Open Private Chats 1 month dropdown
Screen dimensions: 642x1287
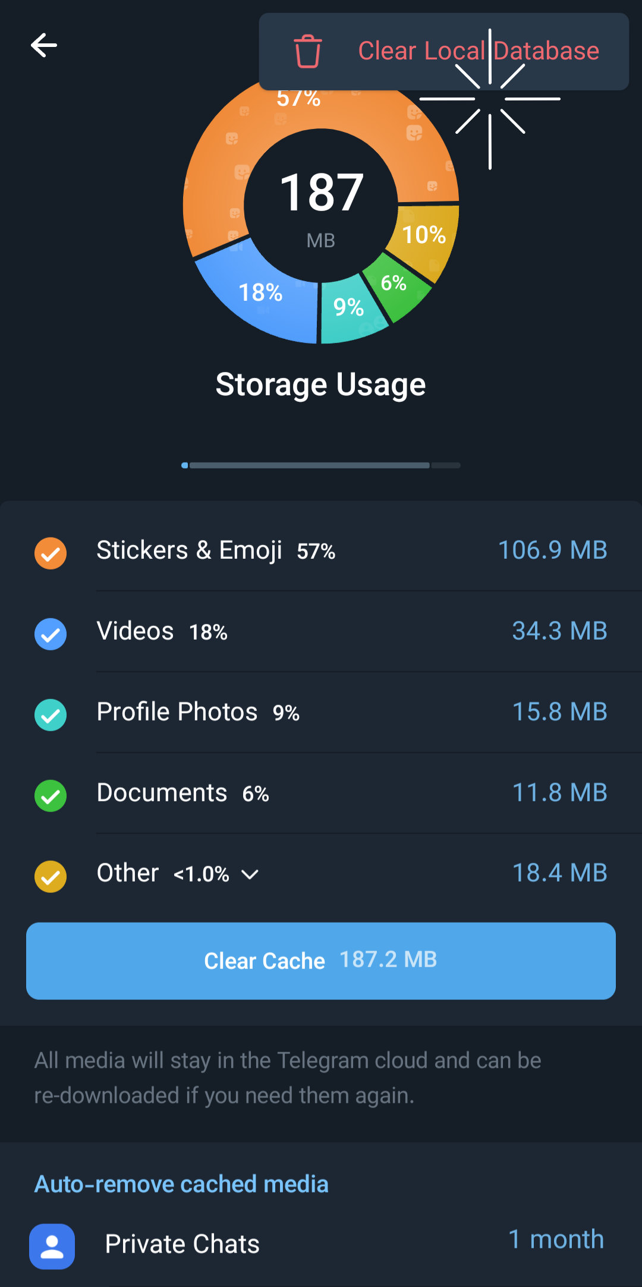tap(556, 1240)
